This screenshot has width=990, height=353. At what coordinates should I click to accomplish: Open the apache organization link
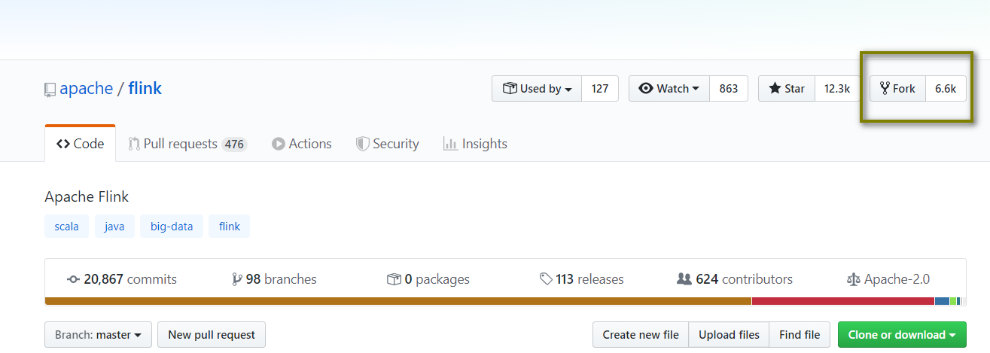pyautogui.click(x=87, y=89)
